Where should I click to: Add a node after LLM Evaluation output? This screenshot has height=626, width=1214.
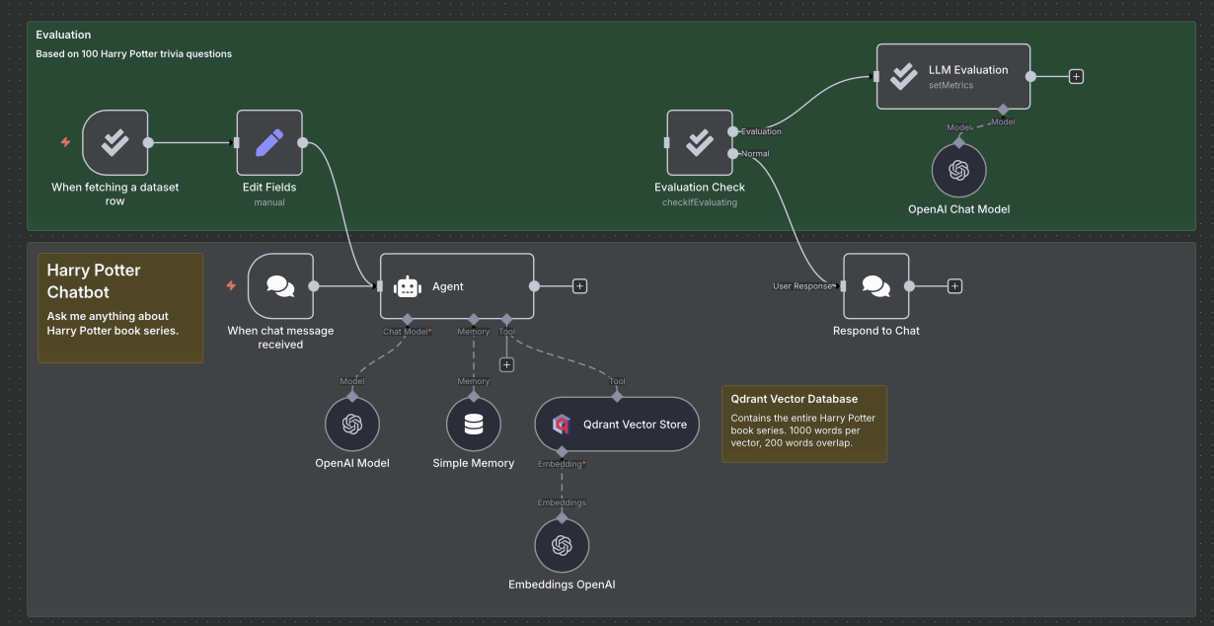pyautogui.click(x=1076, y=76)
